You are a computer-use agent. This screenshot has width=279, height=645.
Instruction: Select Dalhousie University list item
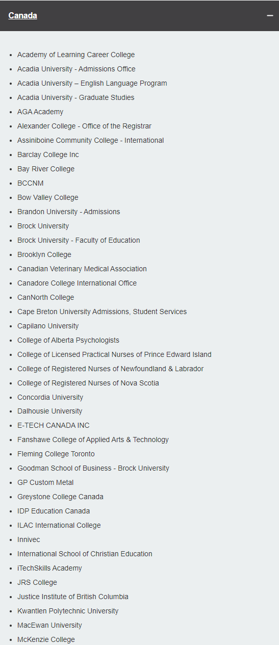coord(50,411)
